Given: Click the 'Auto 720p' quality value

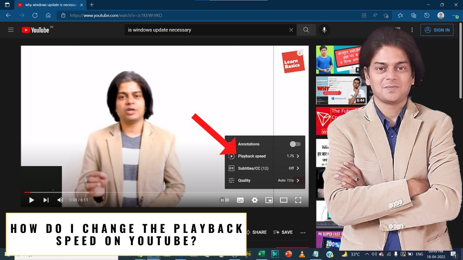Looking at the screenshot, I should click(286, 181).
